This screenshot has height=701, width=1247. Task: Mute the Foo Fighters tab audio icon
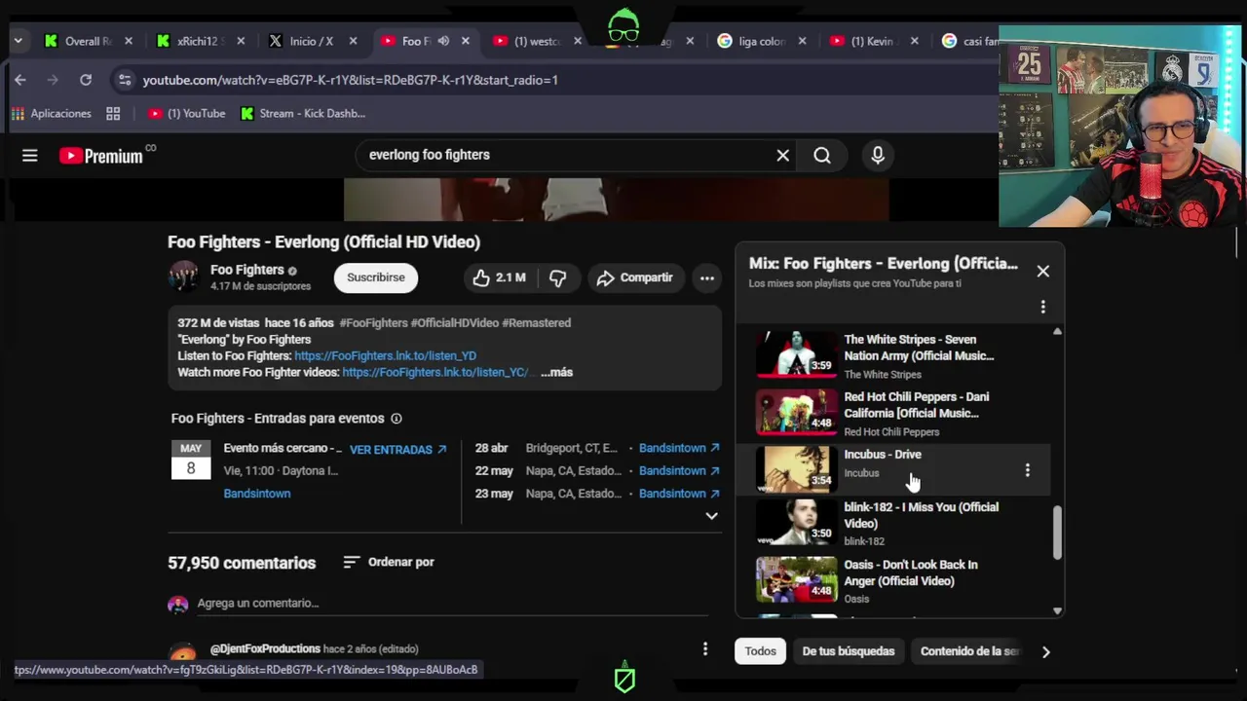coord(443,41)
